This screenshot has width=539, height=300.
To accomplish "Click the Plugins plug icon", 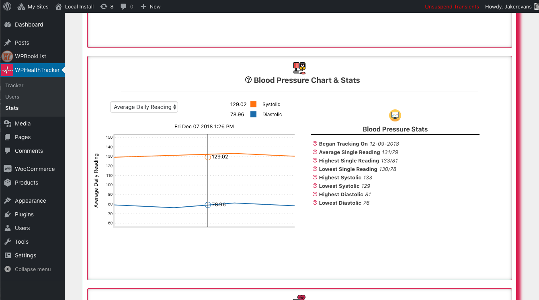I will [x=8, y=214].
